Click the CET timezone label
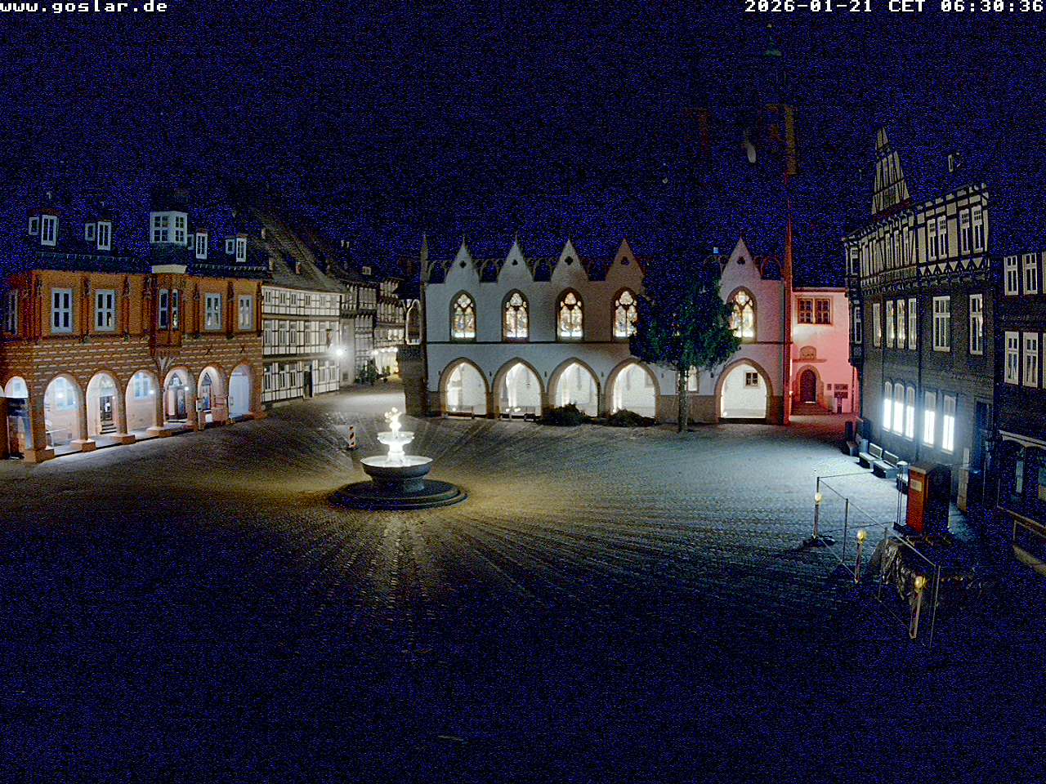The image size is (1046, 784). (906, 7)
